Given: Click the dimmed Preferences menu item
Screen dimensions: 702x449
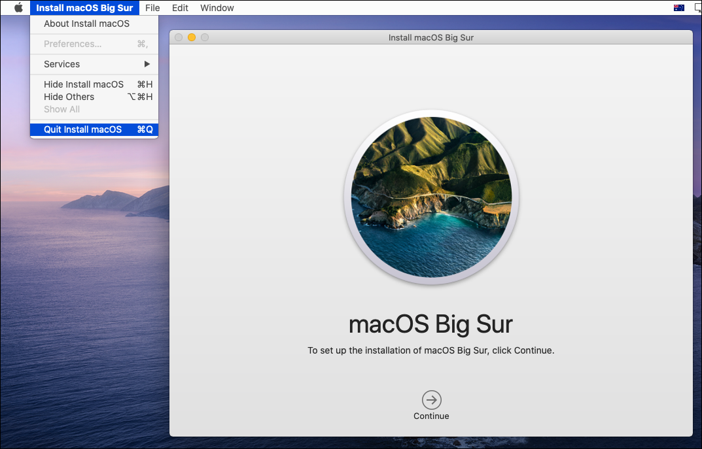Looking at the screenshot, I should coord(73,44).
